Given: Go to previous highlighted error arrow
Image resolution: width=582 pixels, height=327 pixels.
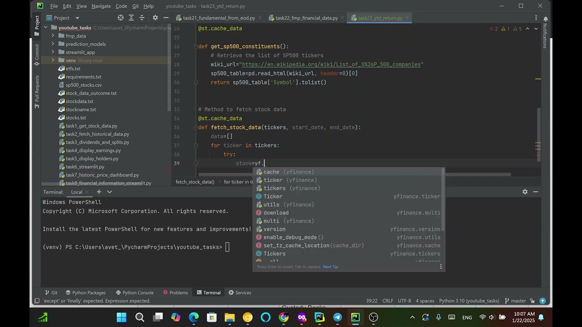Looking at the screenshot, I should pos(527,29).
